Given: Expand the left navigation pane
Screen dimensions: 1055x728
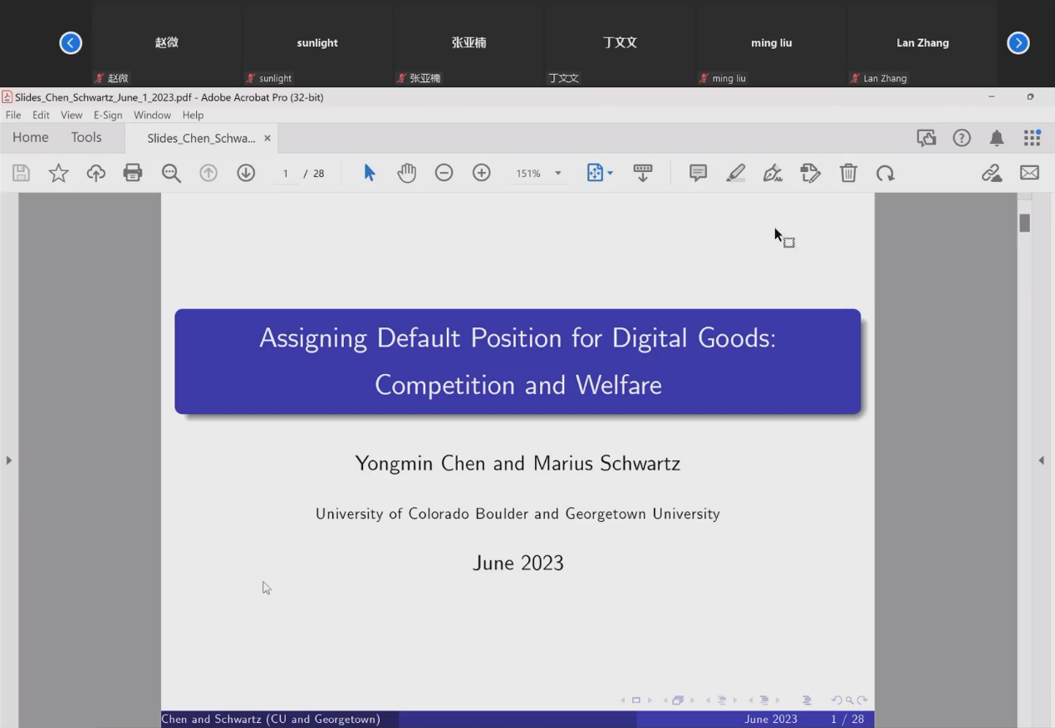Looking at the screenshot, I should point(8,460).
